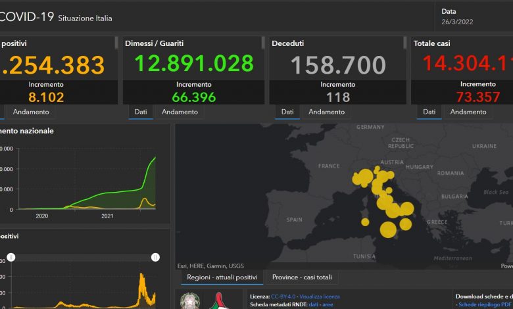This screenshot has width=513, height=309.
Task: Switch to Andamento under Dimessi / Guariti
Action: 180,112
